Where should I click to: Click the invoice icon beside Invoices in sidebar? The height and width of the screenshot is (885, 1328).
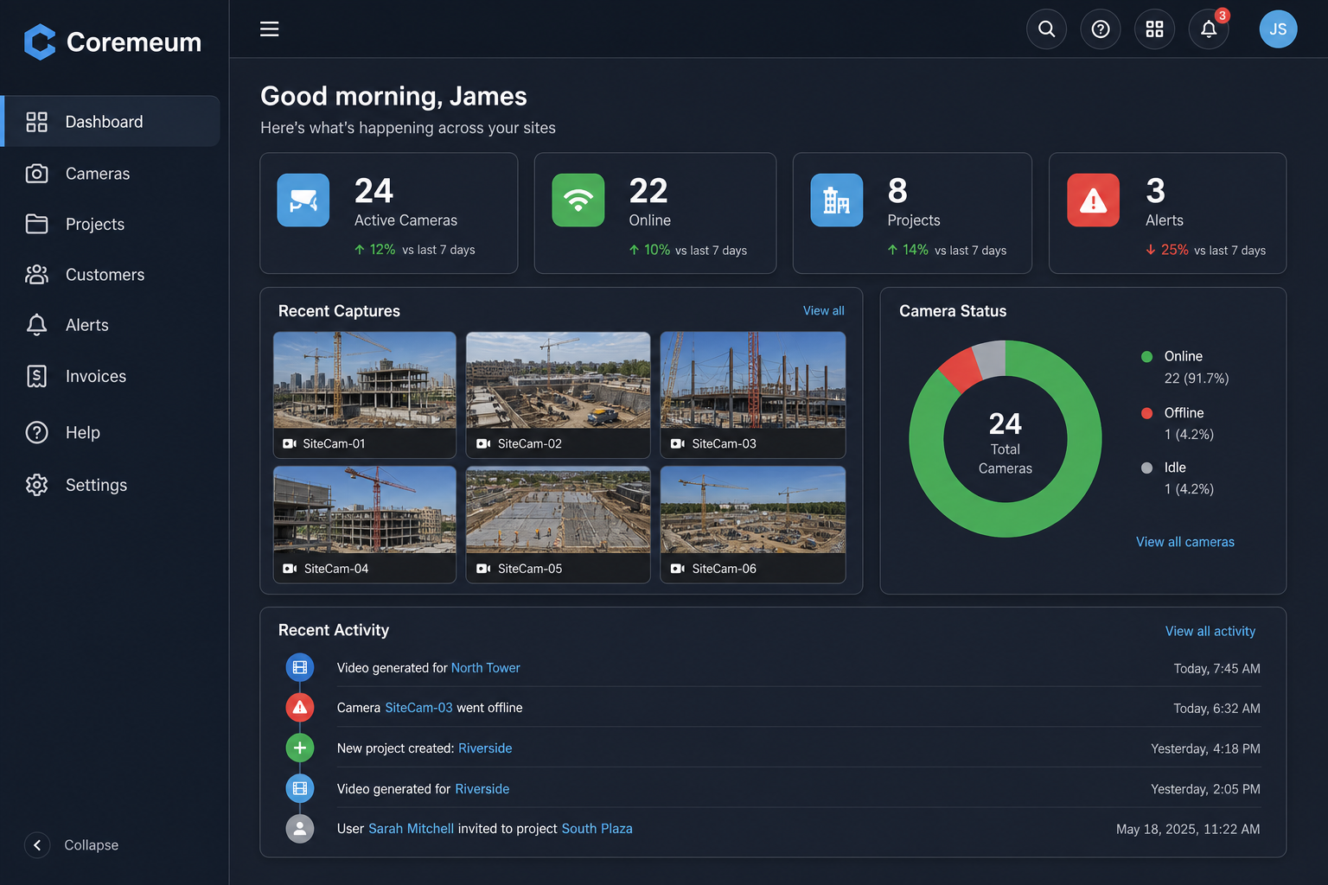pos(36,376)
